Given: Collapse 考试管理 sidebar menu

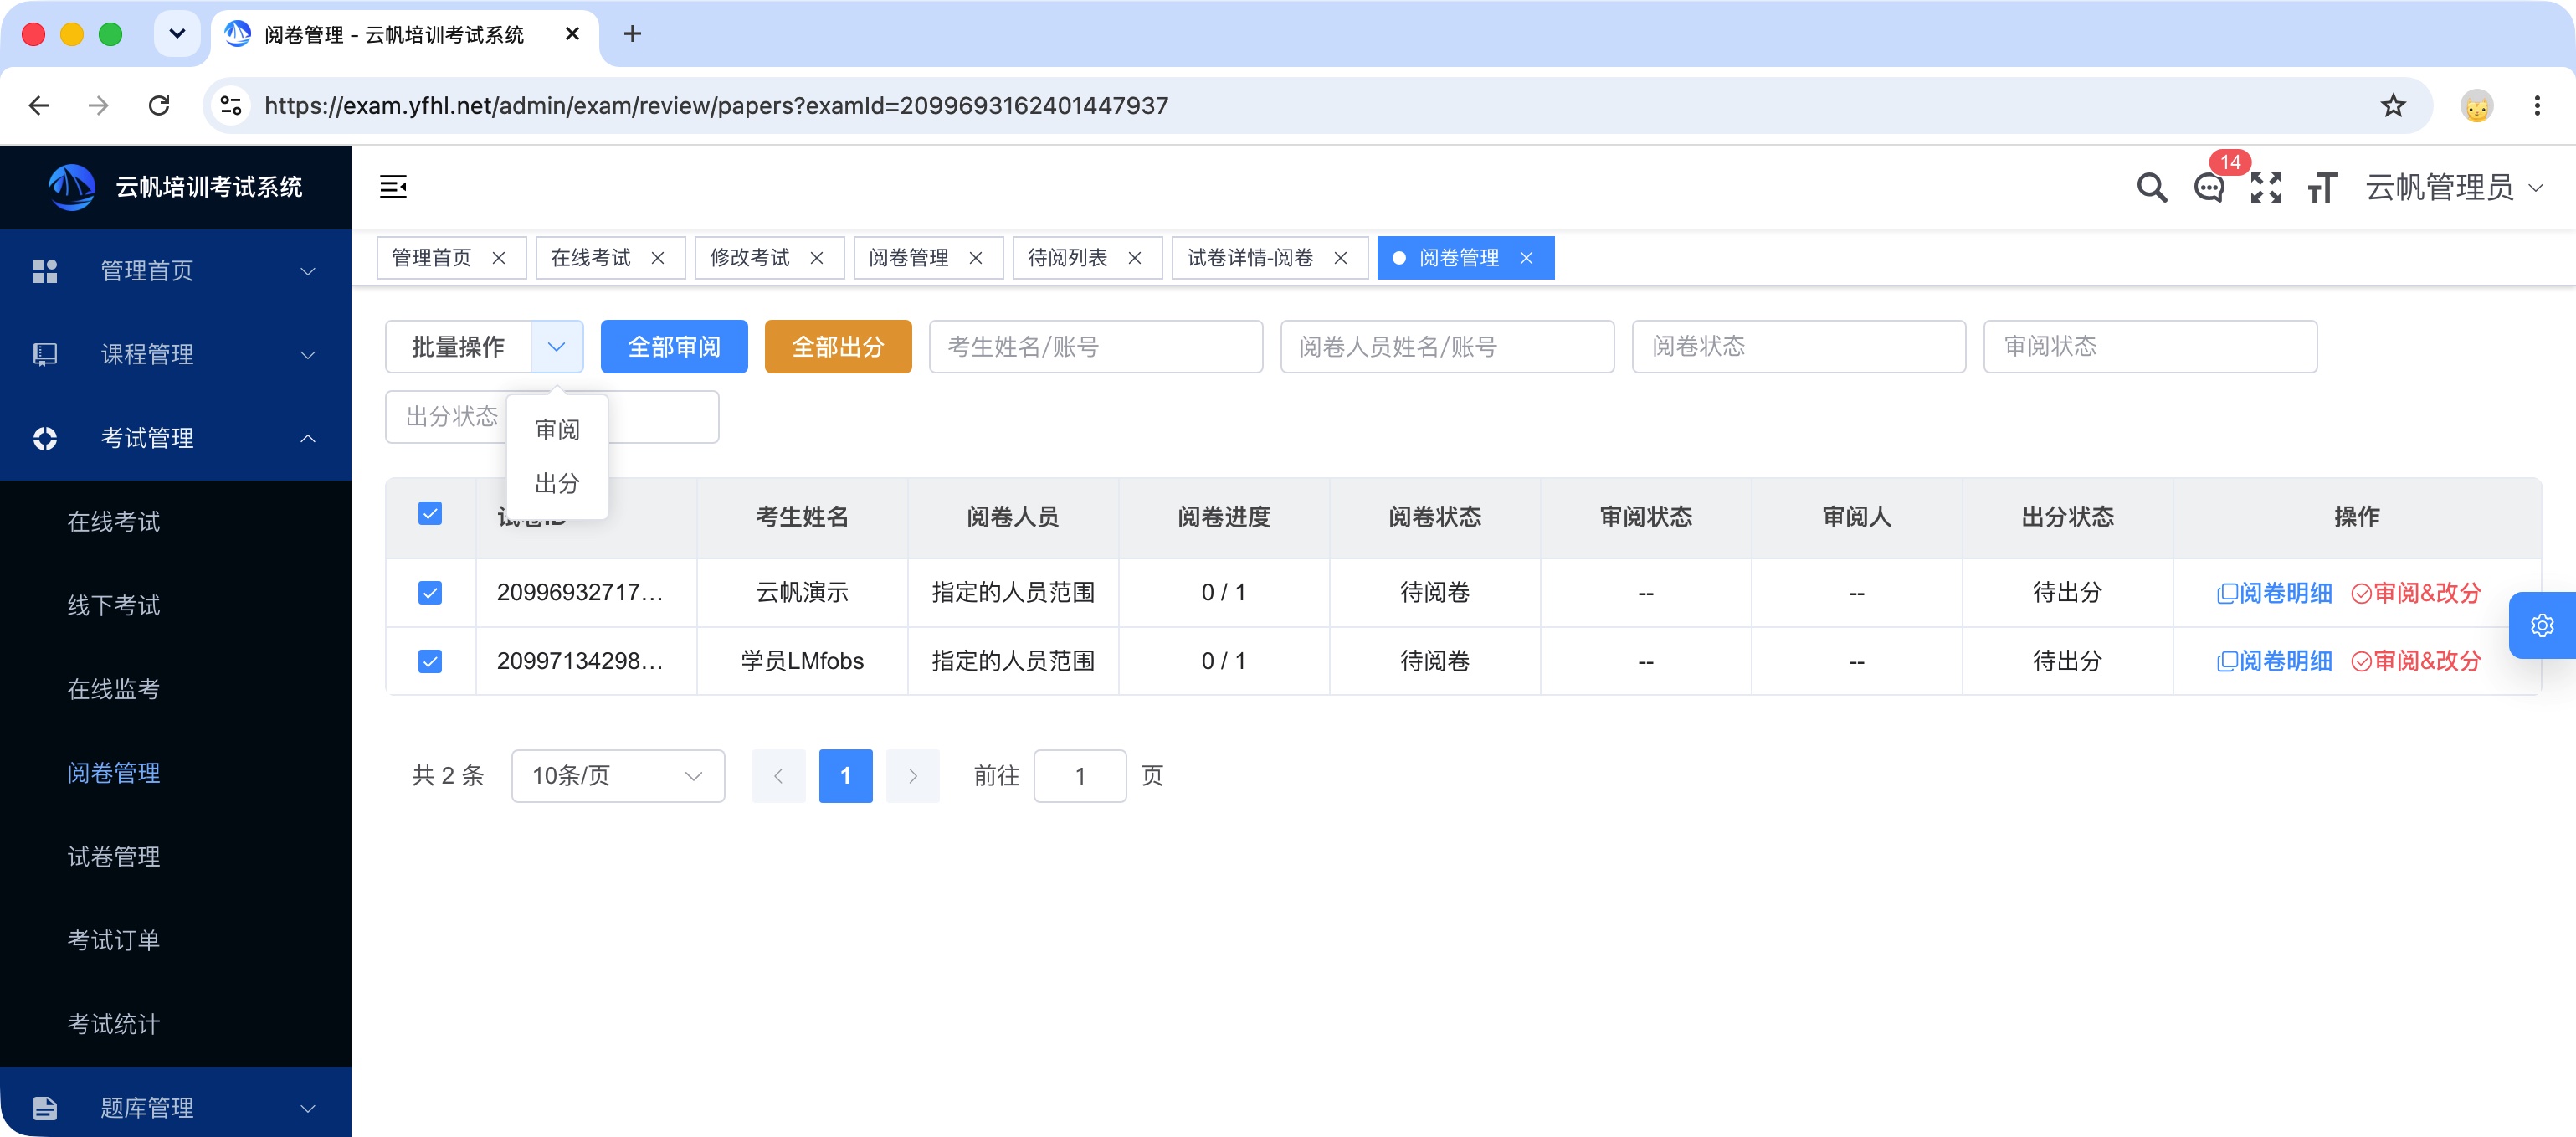Looking at the screenshot, I should 175,438.
